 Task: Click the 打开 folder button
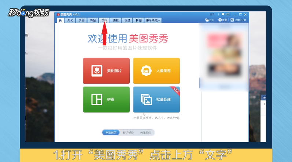(x=210, y=20)
